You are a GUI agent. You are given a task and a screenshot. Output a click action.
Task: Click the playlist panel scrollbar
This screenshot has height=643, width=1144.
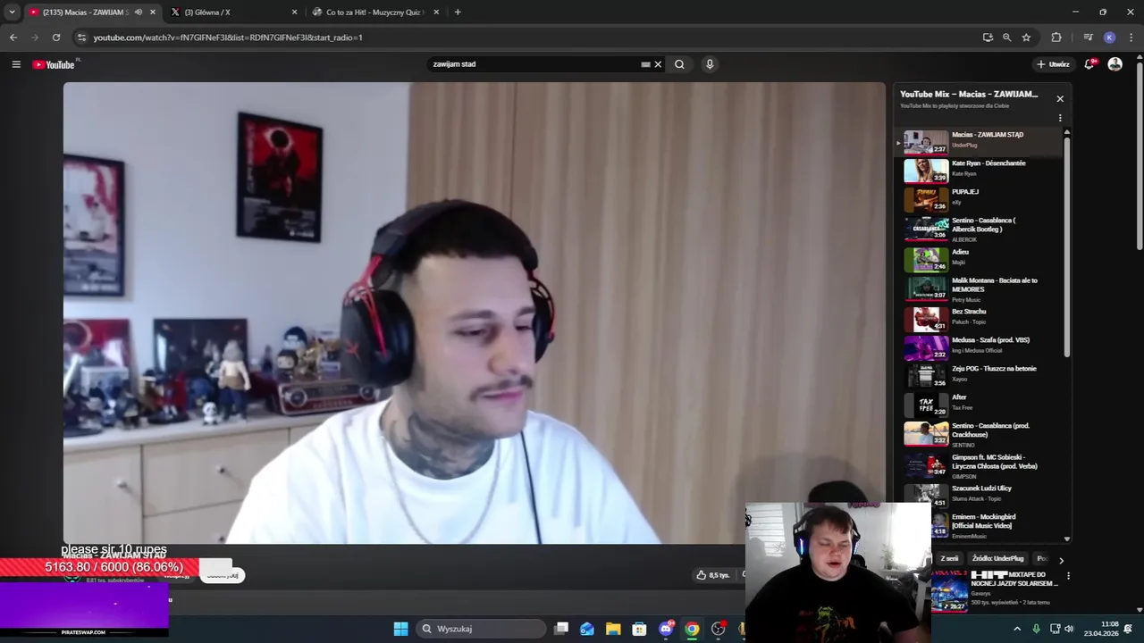(x=1066, y=246)
